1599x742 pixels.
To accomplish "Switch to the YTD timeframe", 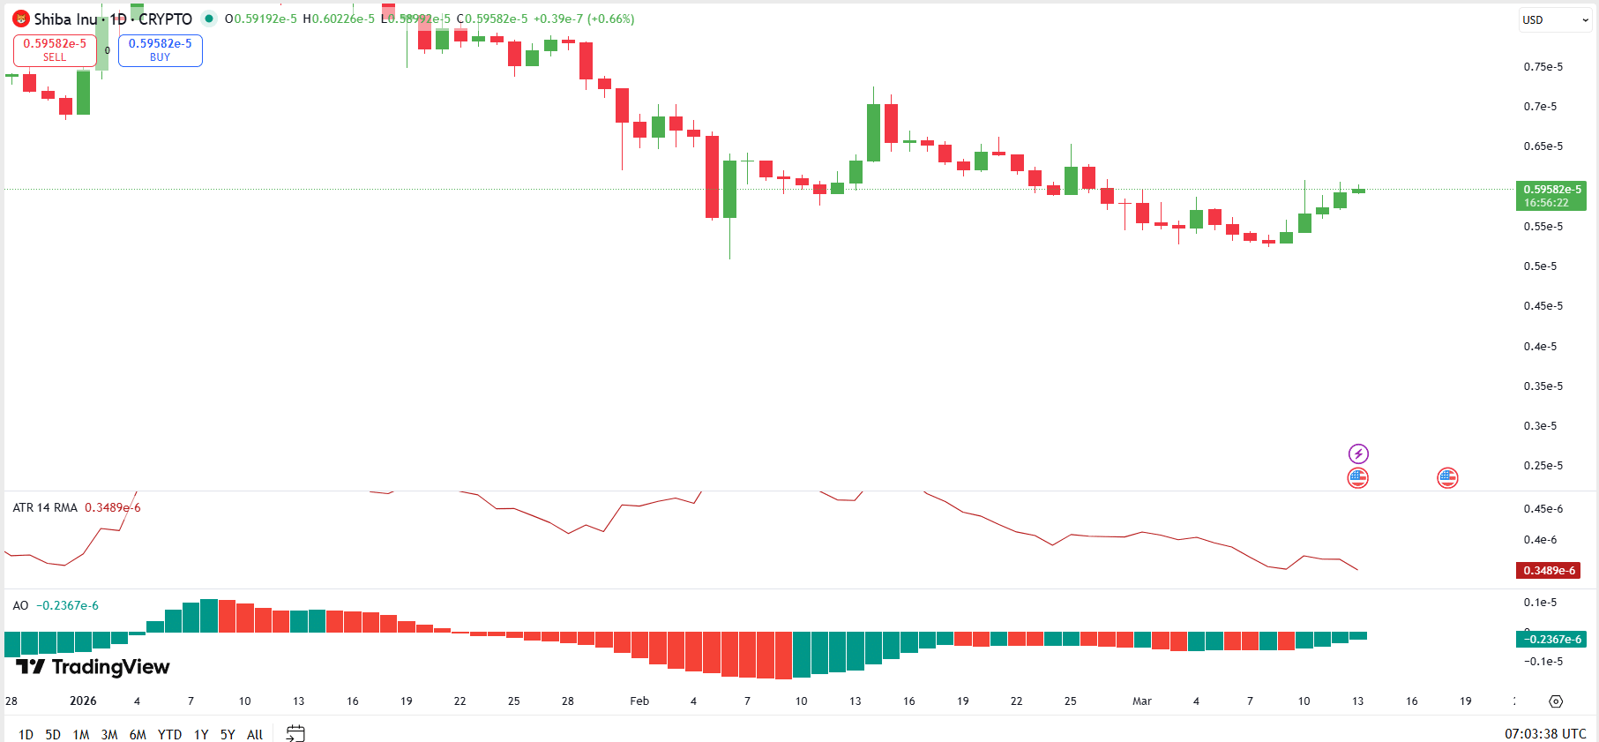I will click(x=169, y=734).
